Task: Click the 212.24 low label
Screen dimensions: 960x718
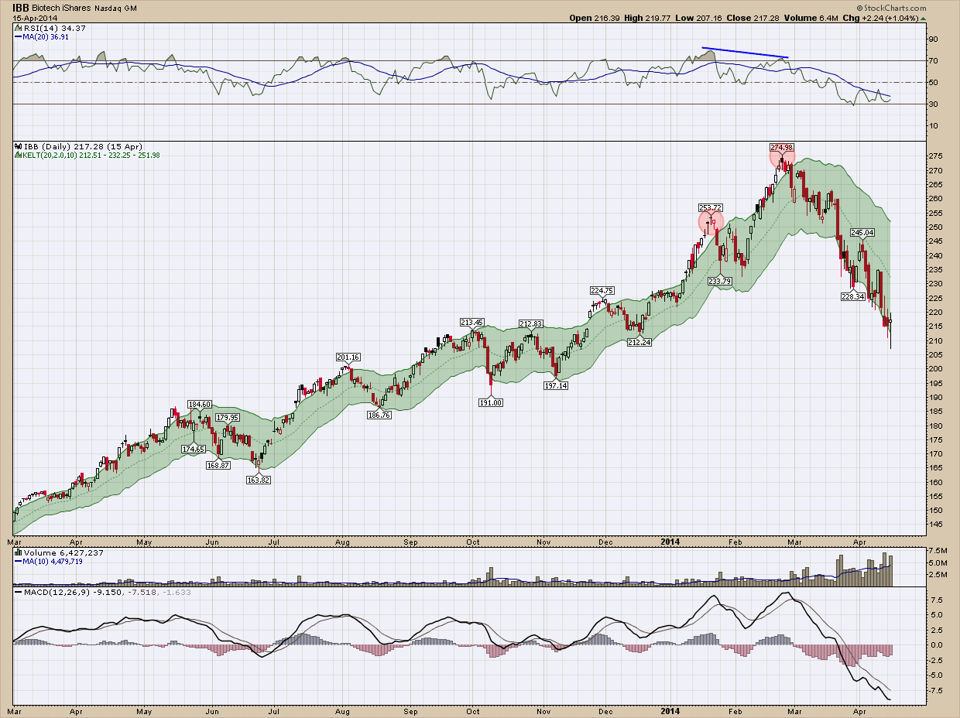Action: coord(639,342)
